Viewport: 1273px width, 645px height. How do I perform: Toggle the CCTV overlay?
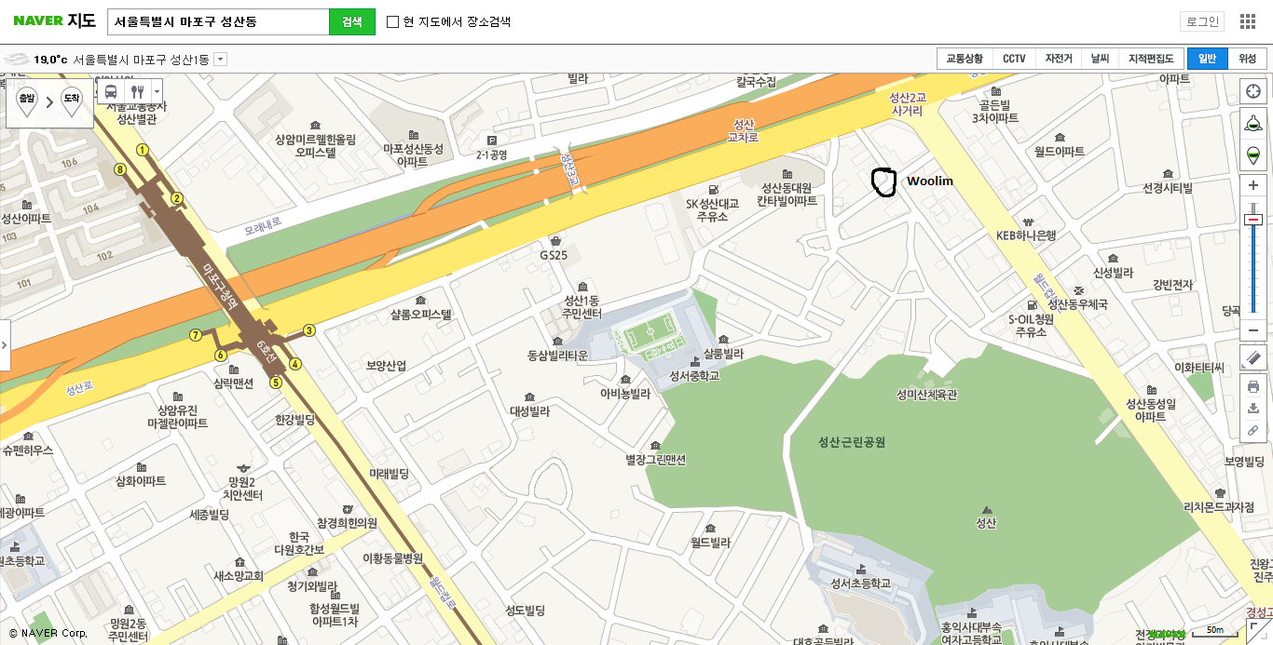pyautogui.click(x=1014, y=59)
